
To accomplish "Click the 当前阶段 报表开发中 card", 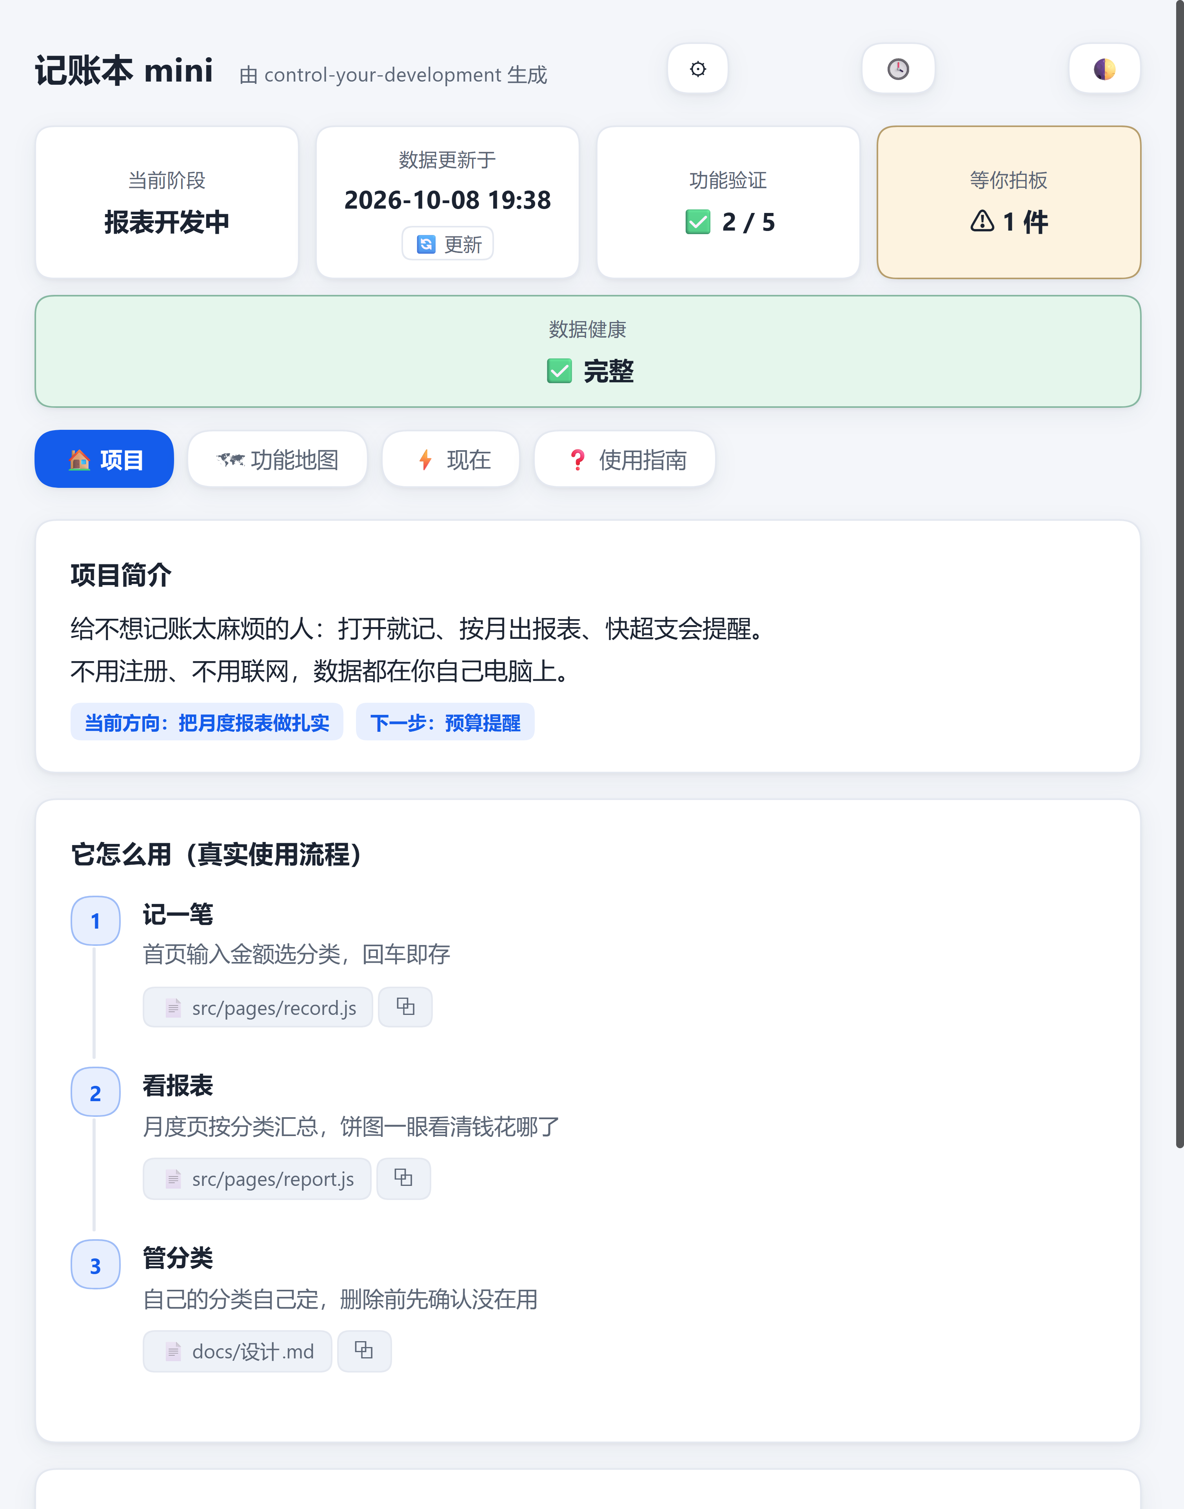I will pyautogui.click(x=167, y=202).
